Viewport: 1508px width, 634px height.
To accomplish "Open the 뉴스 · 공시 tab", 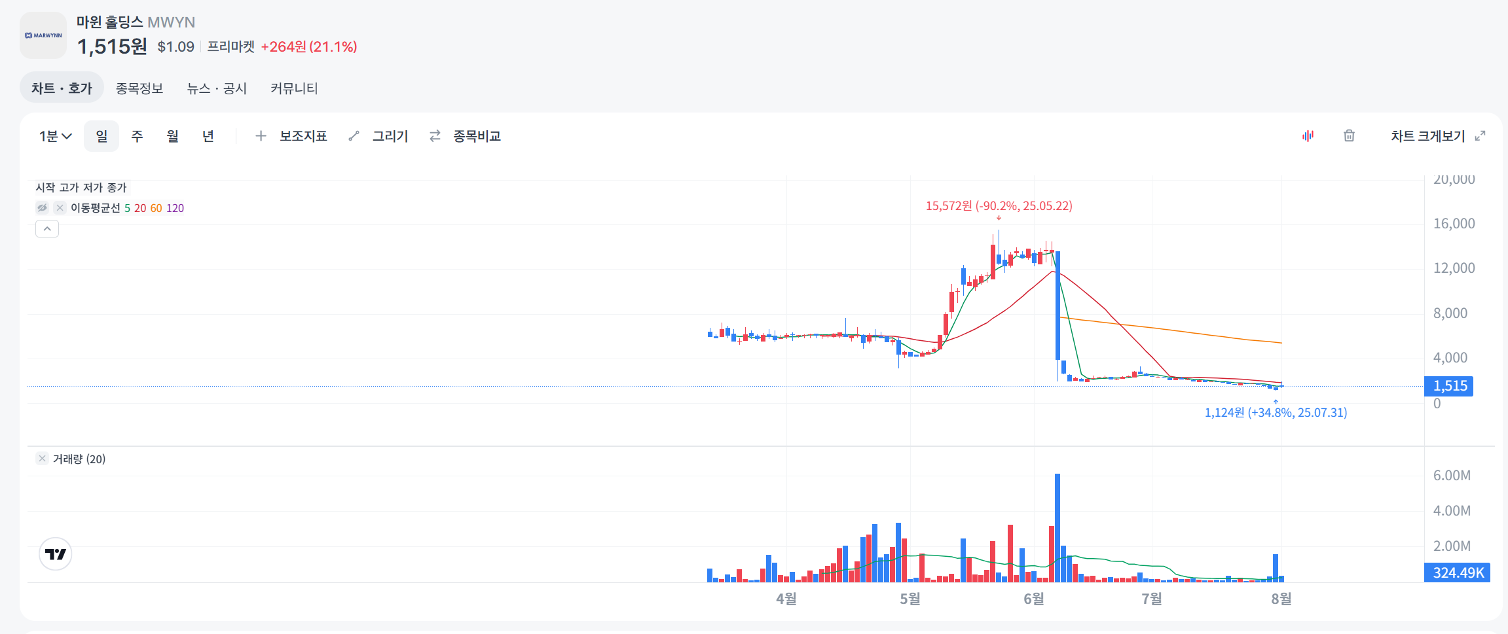I will (x=217, y=88).
